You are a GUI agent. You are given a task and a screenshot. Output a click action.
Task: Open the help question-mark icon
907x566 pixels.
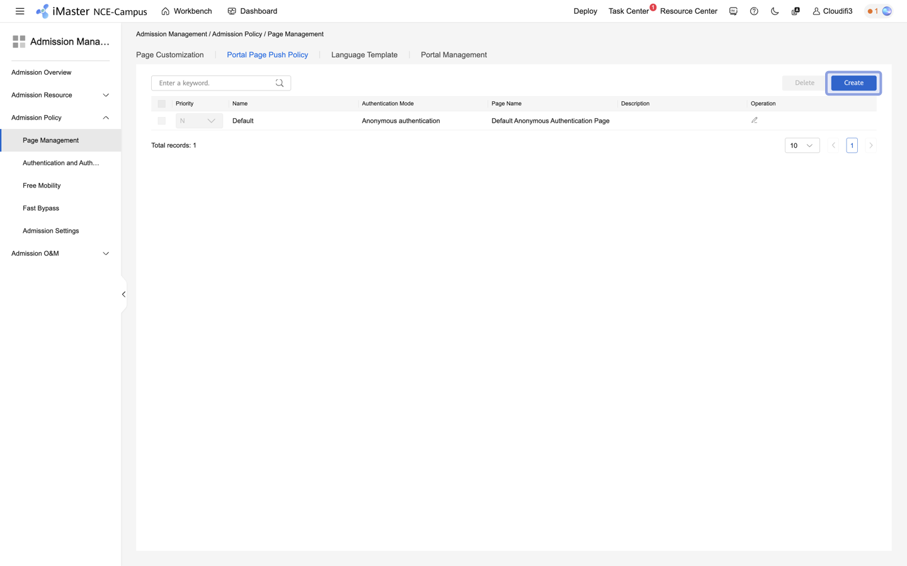pos(754,11)
